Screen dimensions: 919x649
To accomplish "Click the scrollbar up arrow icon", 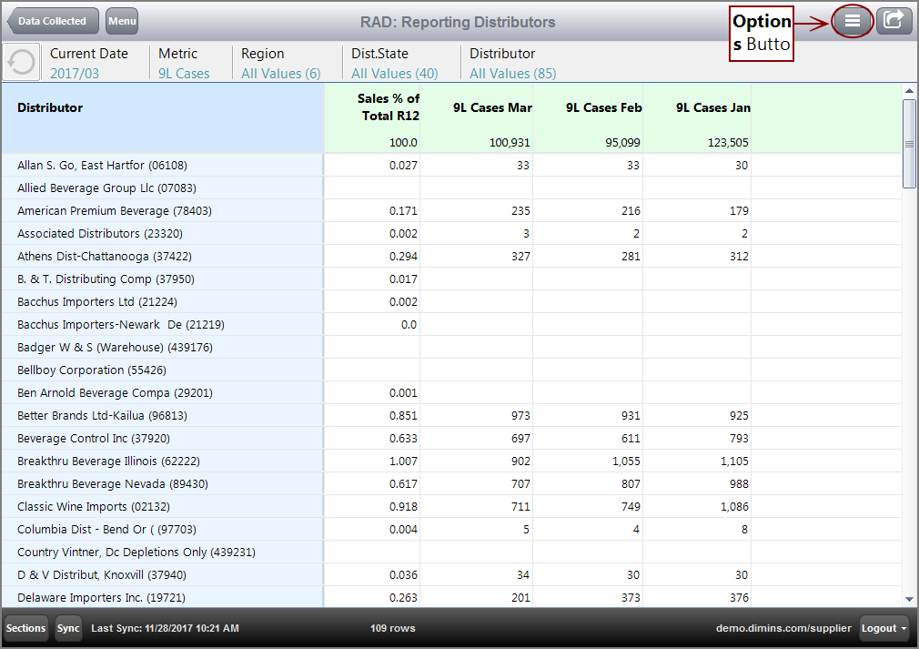I will pyautogui.click(x=910, y=89).
